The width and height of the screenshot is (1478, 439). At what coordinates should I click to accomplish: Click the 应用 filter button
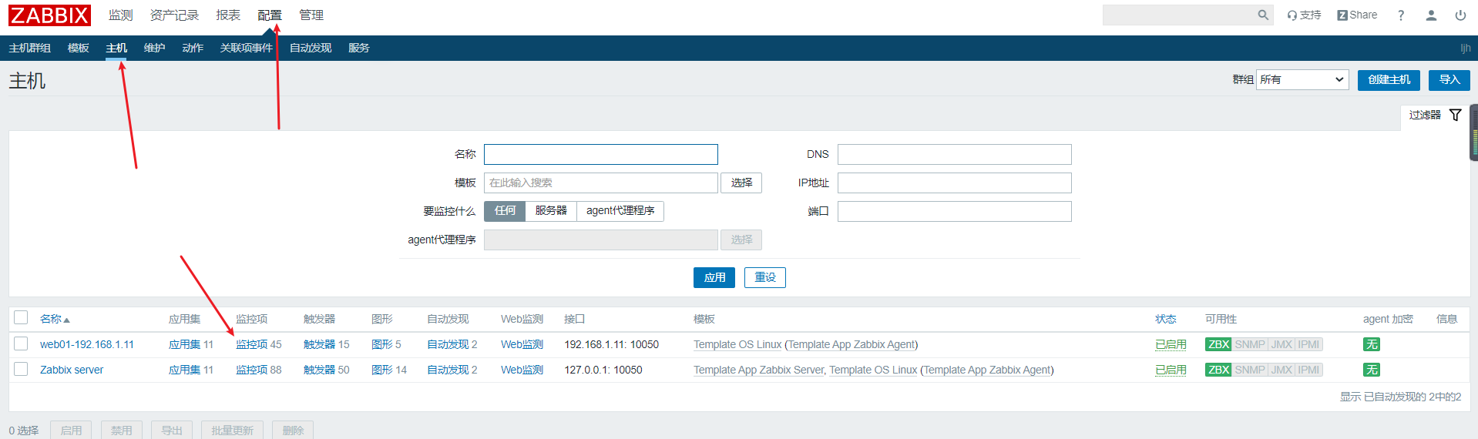point(714,277)
